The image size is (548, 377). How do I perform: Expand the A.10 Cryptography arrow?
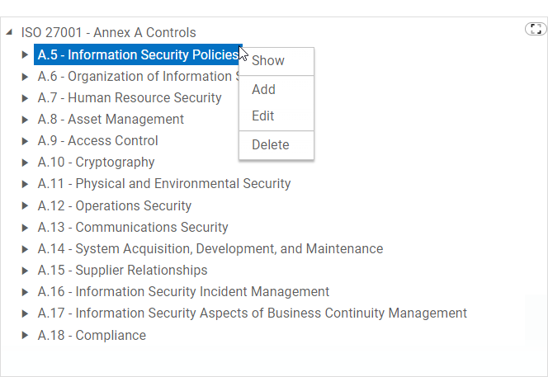[26, 163]
